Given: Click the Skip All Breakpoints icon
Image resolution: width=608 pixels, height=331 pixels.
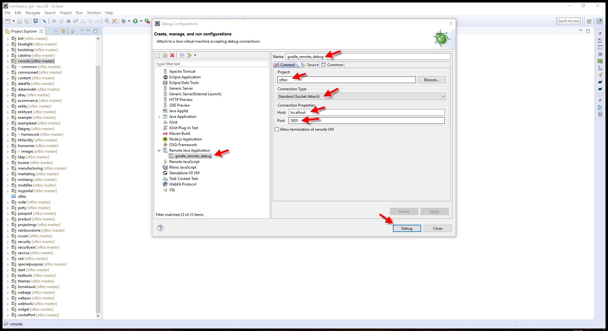Looking at the screenshot, I should 44,21.
